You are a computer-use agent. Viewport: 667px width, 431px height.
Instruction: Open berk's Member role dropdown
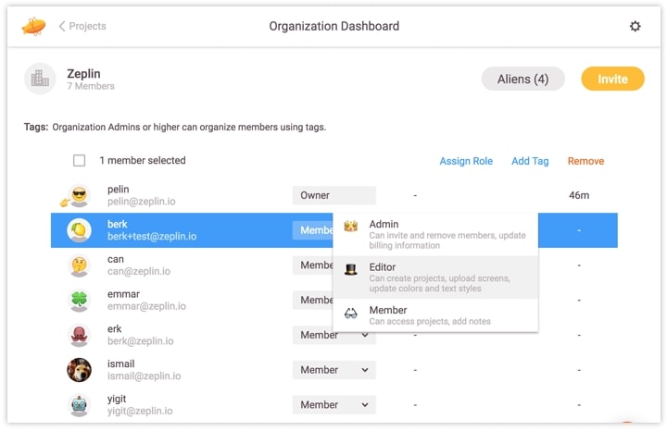313,230
